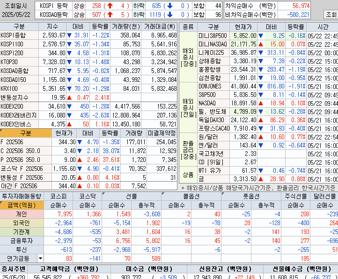The image size is (338, 279).
Task: Select the KRX100 index row
Action: pos(88,88)
